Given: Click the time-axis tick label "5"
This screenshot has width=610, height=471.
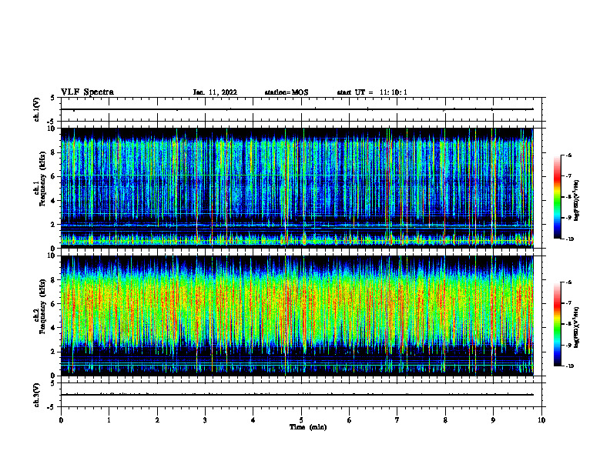Looking at the screenshot, I should [x=301, y=420].
